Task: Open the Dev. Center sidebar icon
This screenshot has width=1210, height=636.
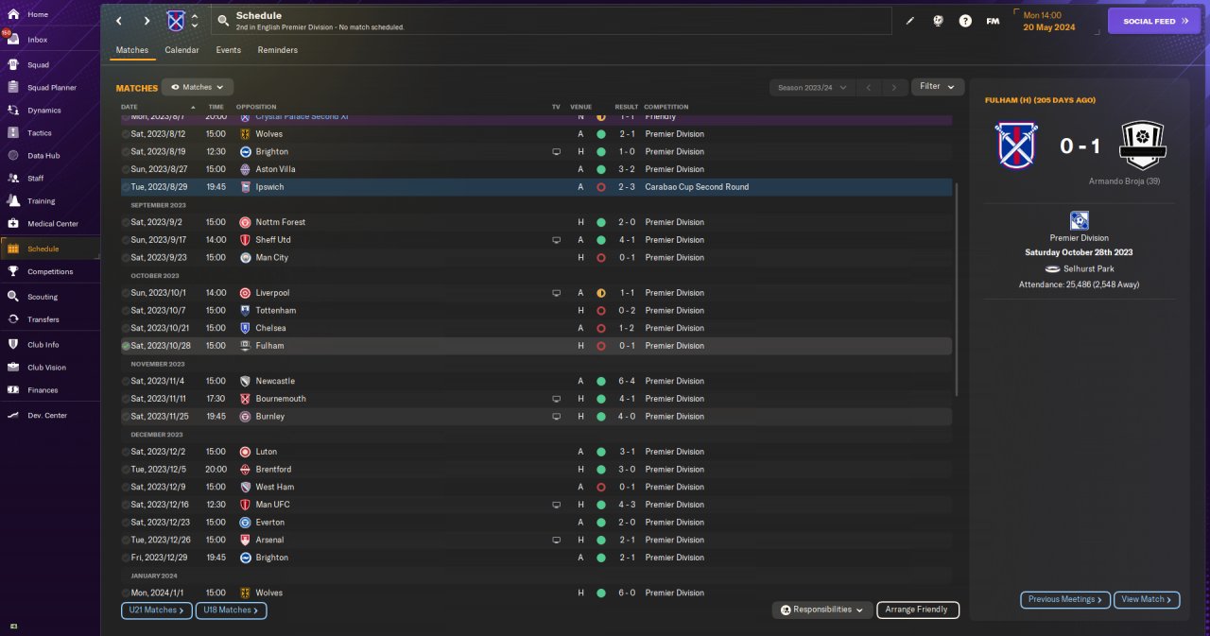Action: (x=13, y=416)
